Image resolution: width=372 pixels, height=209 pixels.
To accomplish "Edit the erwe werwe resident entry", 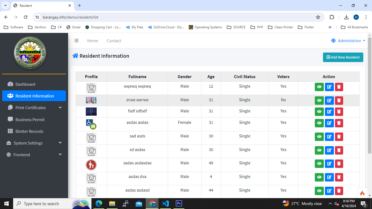I will click(x=329, y=100).
